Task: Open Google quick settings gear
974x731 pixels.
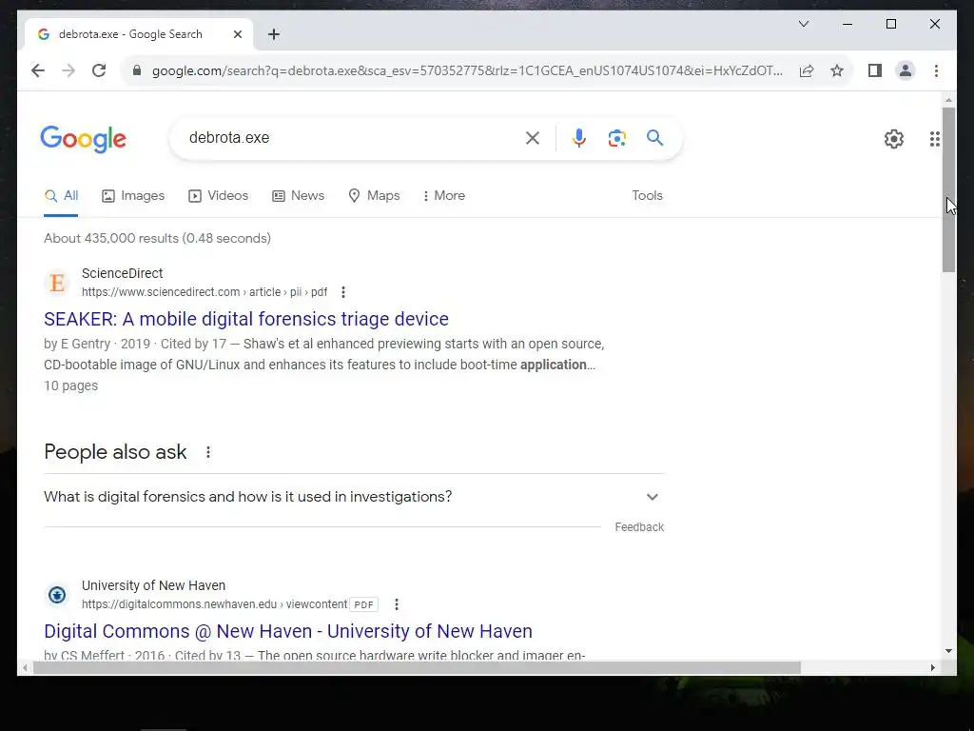Action: point(894,139)
